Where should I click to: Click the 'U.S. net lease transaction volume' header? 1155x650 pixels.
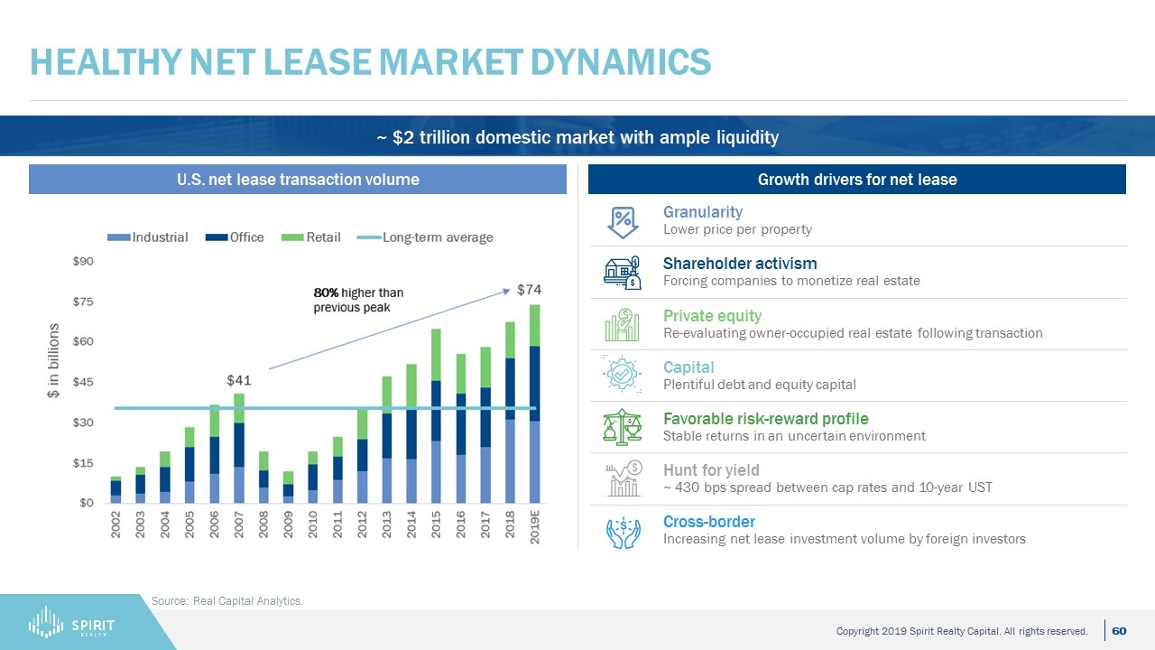tap(298, 180)
